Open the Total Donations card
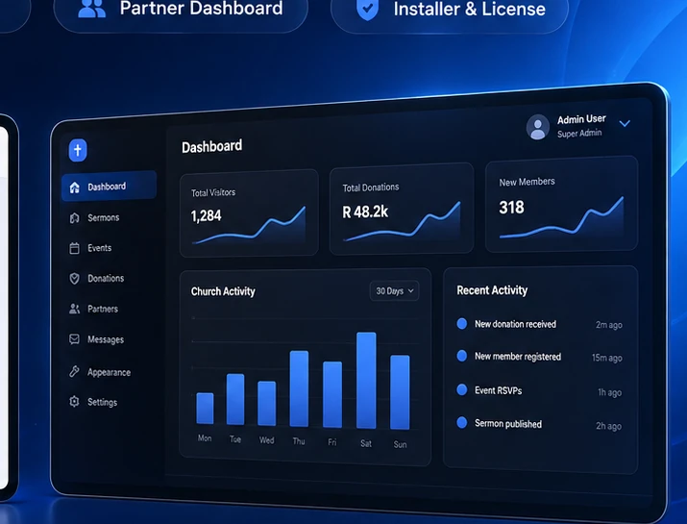 402,209
